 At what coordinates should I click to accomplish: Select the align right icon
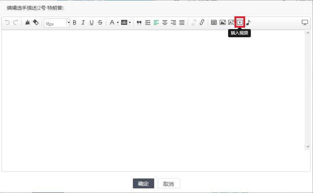point(173,23)
